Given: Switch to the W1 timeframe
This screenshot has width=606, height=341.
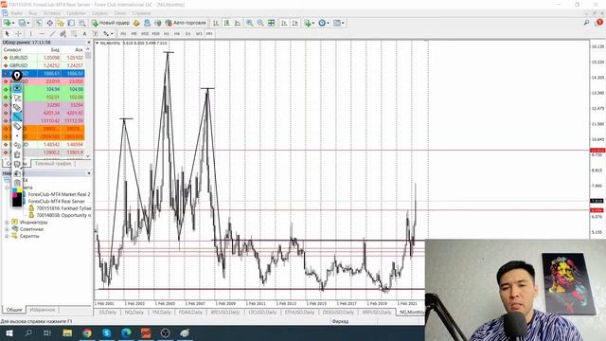Looking at the screenshot, I should click(199, 34).
